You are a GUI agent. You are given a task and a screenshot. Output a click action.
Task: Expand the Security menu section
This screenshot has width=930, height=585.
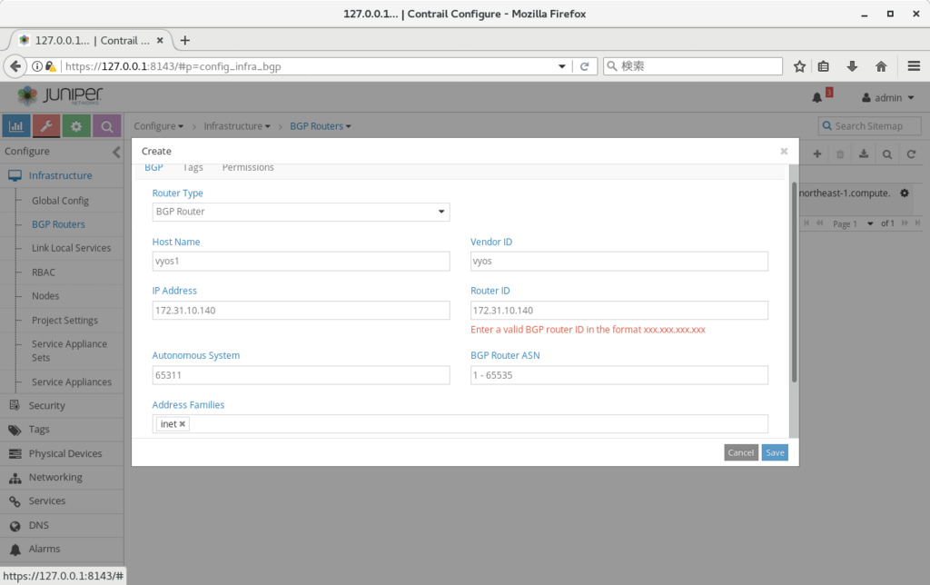click(x=47, y=406)
